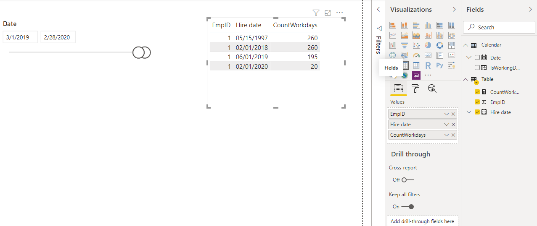Image resolution: width=537 pixels, height=226 pixels.
Task: Toggle the Keep all filters switch off
Action: 407,207
